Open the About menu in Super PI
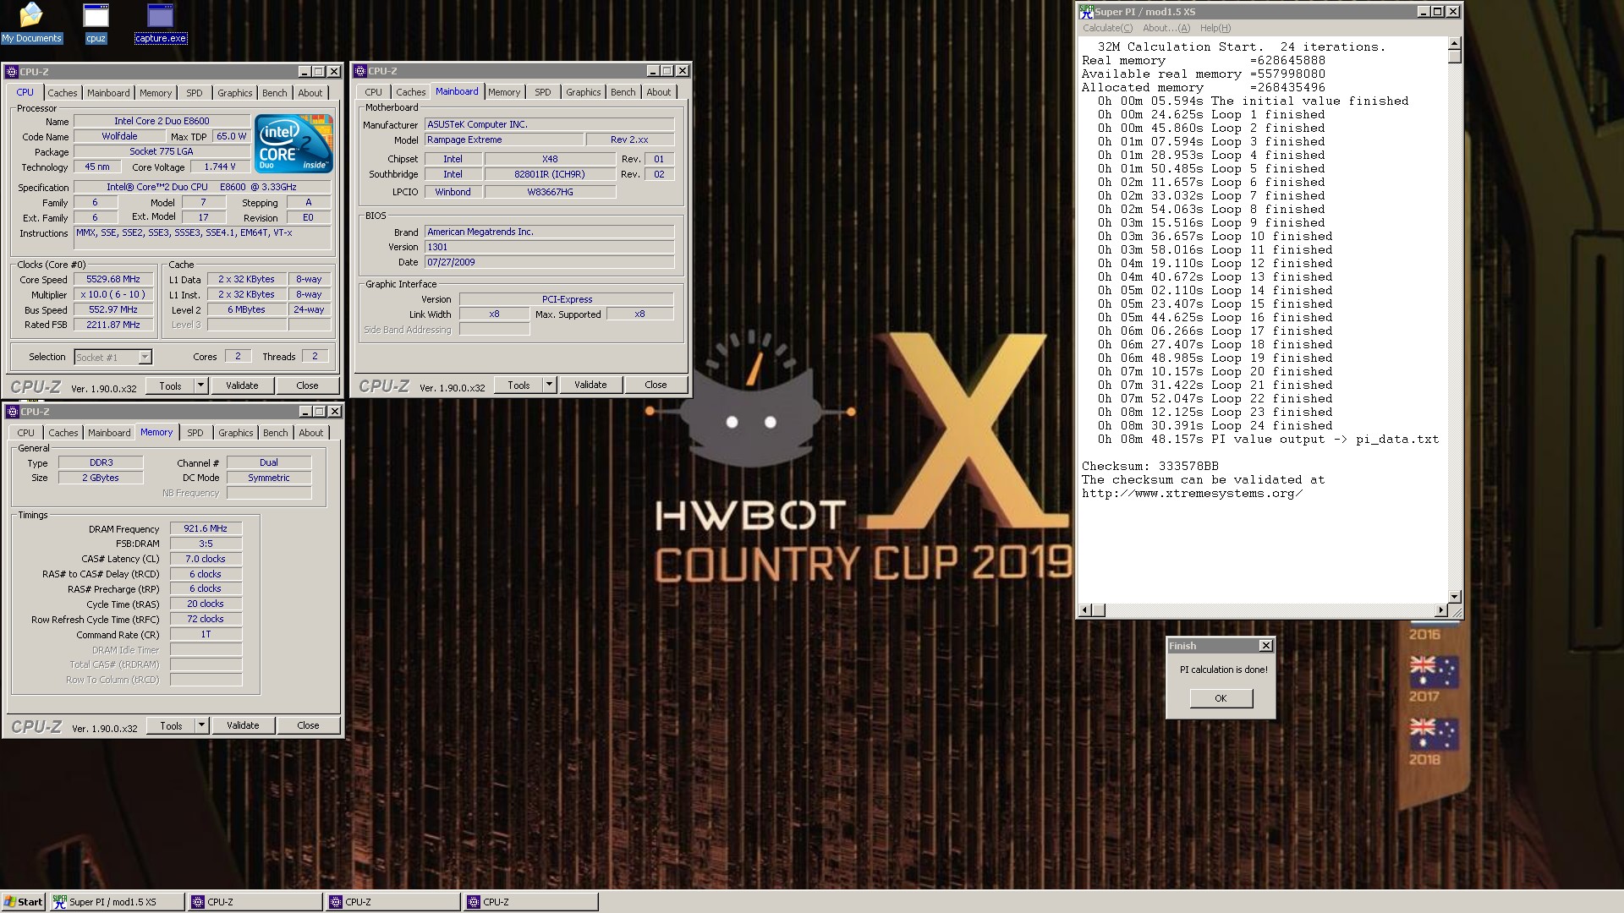 (x=1166, y=28)
